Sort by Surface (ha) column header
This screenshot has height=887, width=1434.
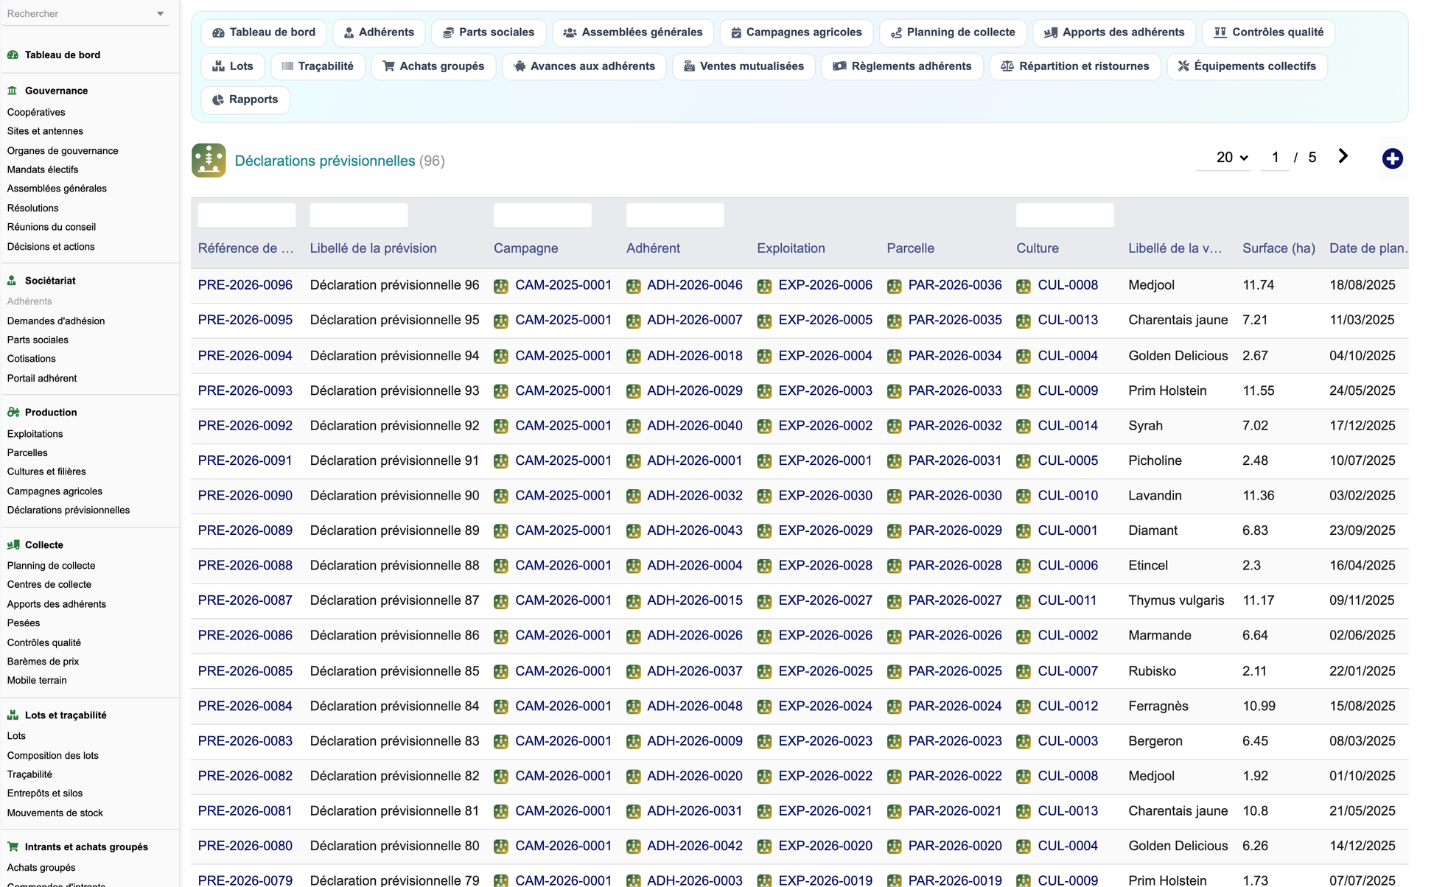point(1279,248)
